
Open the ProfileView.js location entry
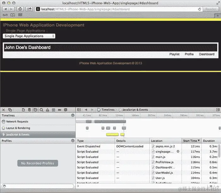[x=164, y=162]
